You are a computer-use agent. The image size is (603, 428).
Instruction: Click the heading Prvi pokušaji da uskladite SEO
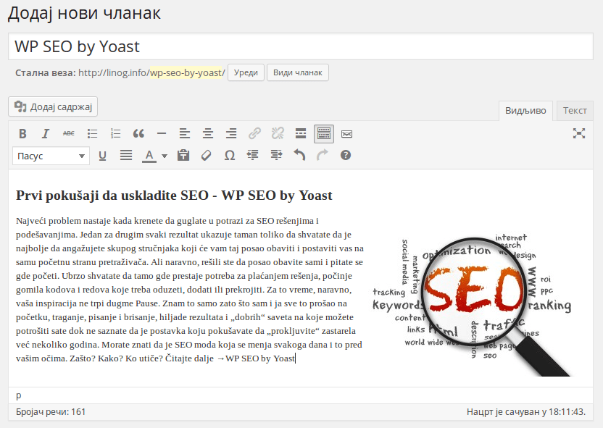[x=174, y=196]
